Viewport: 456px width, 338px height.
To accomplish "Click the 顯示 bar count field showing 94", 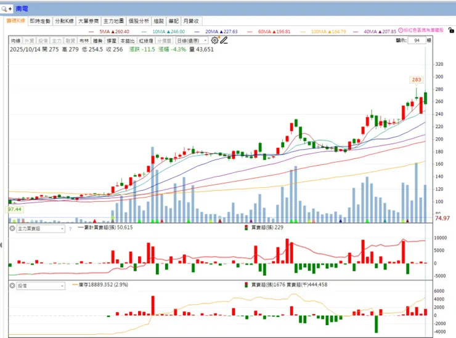I will [x=417, y=41].
